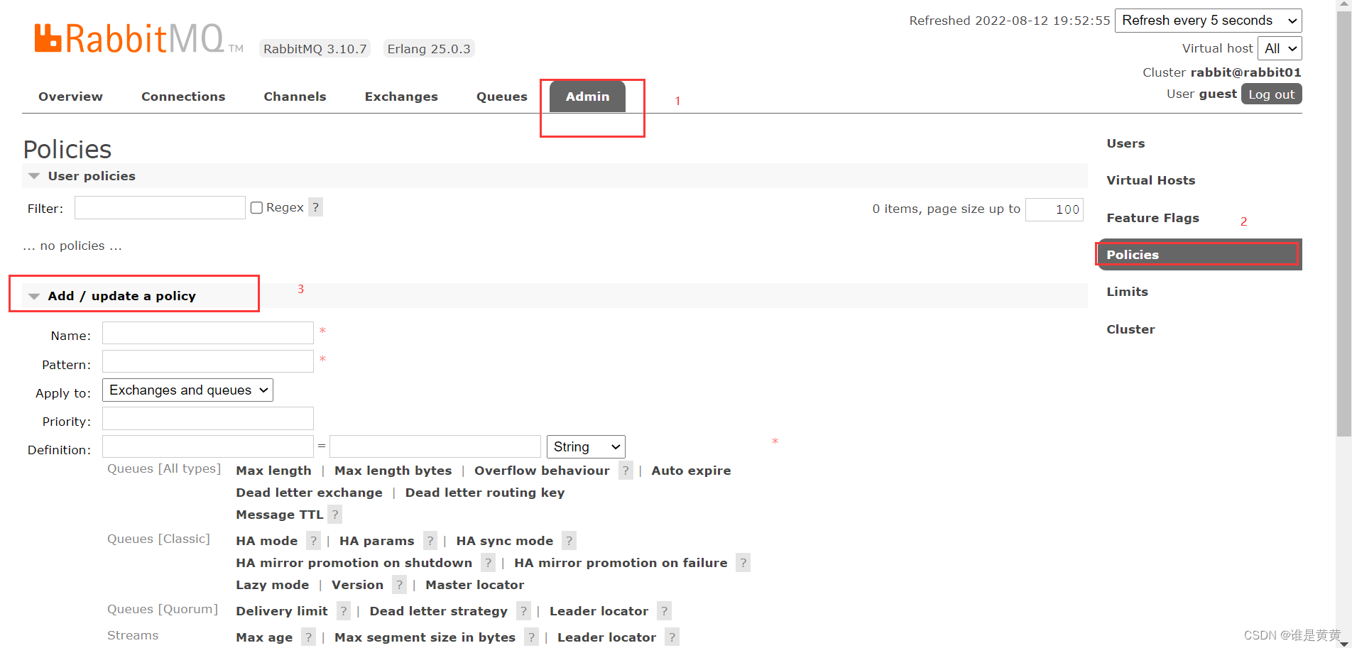
Task: Insert Delivery limit definition key
Action: click(281, 611)
